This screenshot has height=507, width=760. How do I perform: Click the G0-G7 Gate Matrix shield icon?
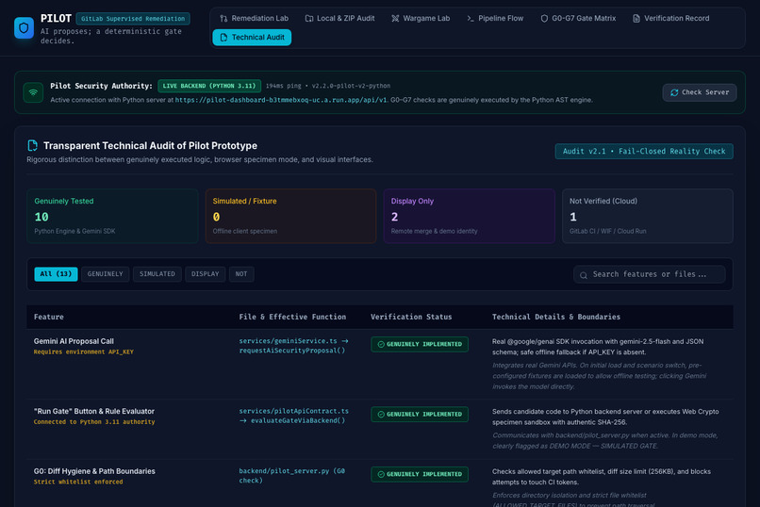pyautogui.click(x=544, y=19)
